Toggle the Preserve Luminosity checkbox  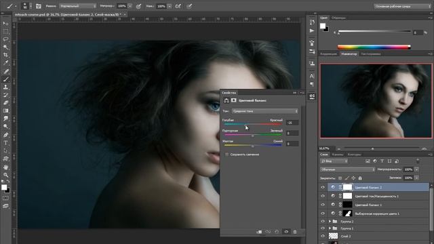pyautogui.click(x=227, y=155)
